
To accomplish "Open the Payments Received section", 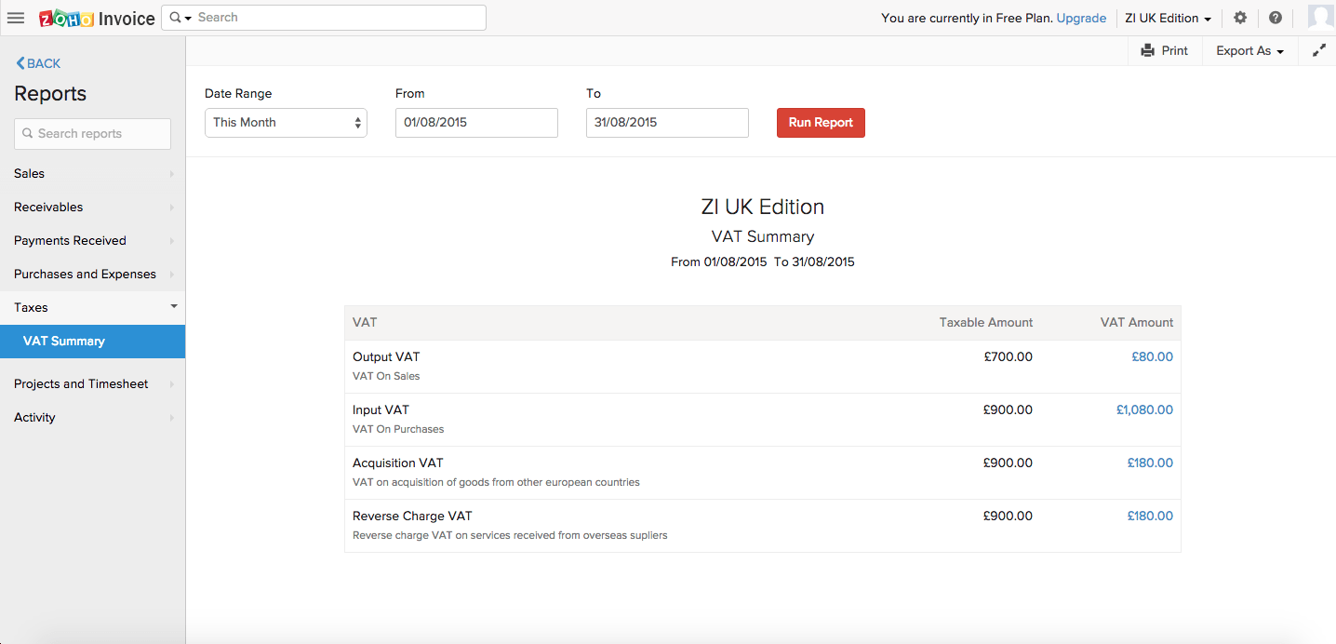I will (92, 241).
